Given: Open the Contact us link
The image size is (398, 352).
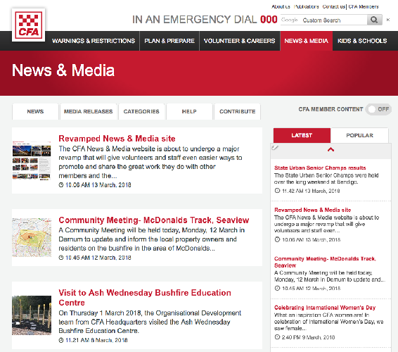Looking at the screenshot, I should tap(333, 6).
